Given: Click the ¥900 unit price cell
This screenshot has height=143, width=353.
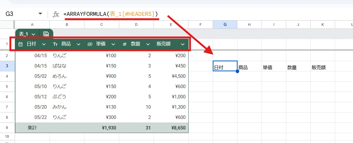Looking at the screenshot, I should [102, 76].
